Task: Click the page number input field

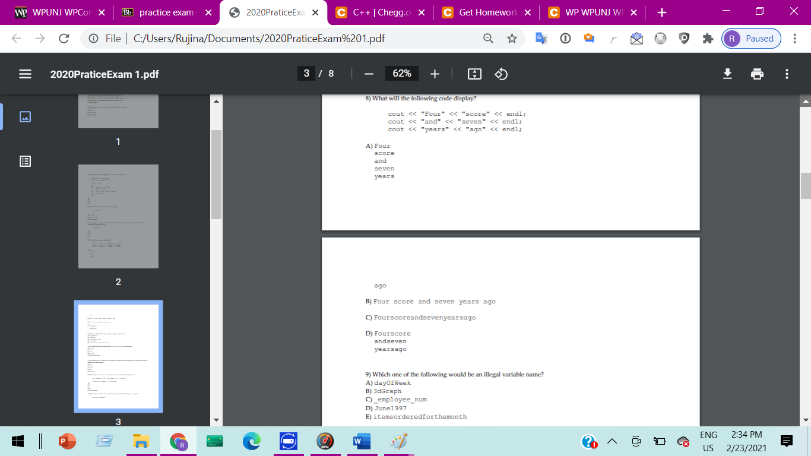Action: [306, 74]
